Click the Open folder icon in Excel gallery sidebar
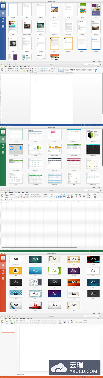Viewport: 103px width, 378px height. (x=3, y=152)
